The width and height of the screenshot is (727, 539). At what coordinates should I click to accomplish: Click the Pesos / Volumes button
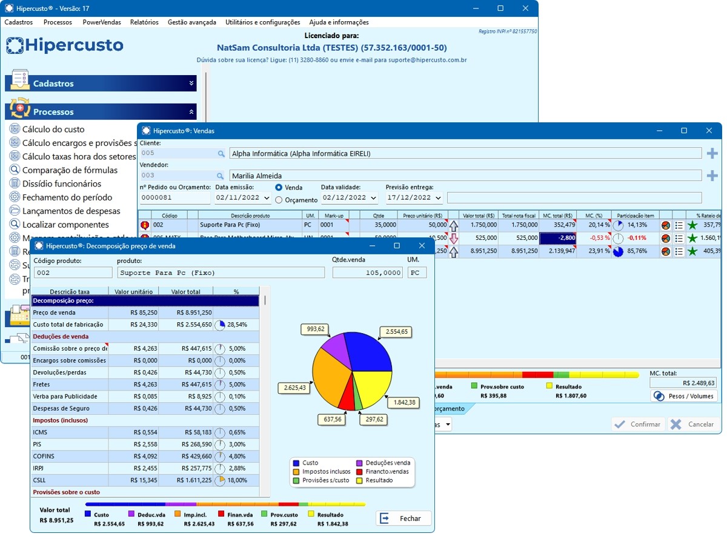pyautogui.click(x=683, y=396)
